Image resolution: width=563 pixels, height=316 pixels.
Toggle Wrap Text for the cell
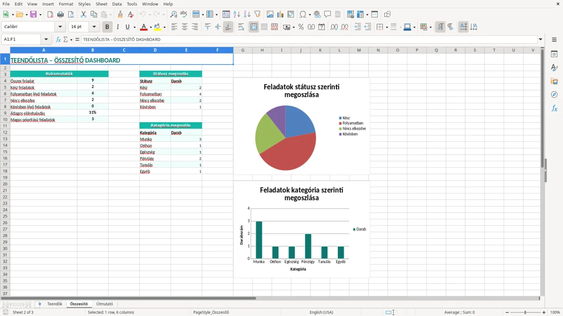tap(241, 27)
